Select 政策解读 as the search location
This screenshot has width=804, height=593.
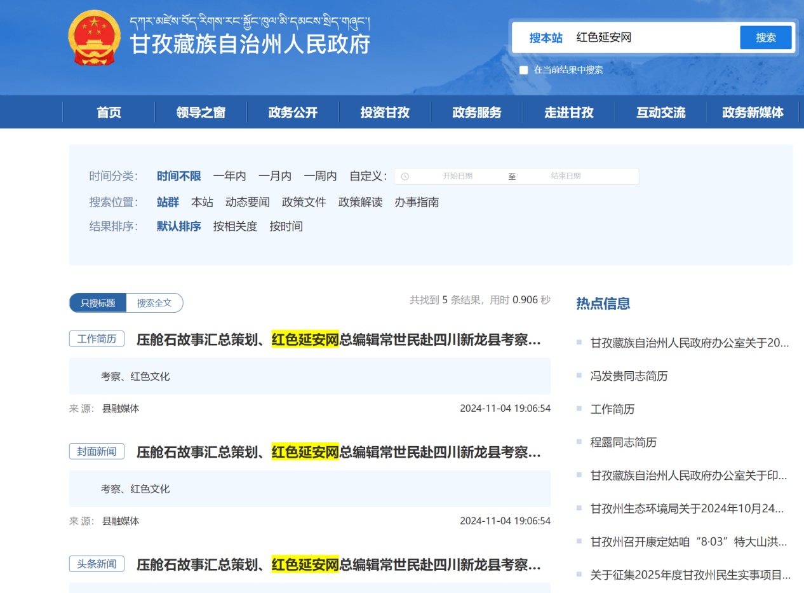360,202
